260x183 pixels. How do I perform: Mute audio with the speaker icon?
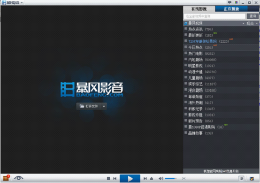[161, 178]
